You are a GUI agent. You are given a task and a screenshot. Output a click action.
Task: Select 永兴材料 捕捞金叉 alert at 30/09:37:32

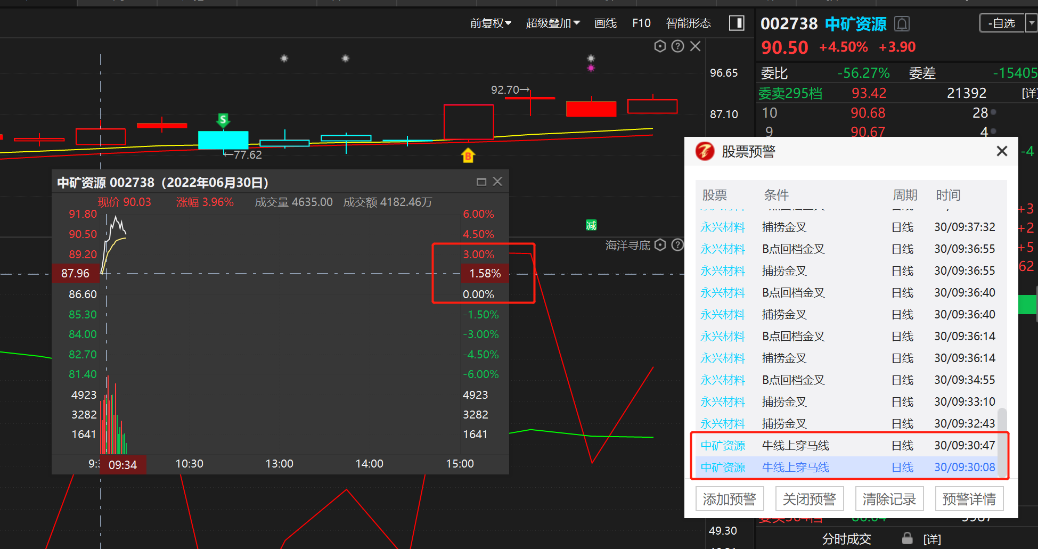pyautogui.click(x=847, y=227)
